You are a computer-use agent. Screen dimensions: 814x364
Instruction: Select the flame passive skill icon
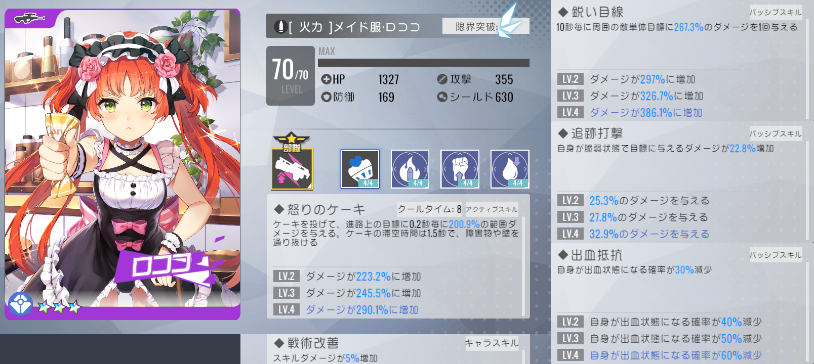[x=410, y=169]
